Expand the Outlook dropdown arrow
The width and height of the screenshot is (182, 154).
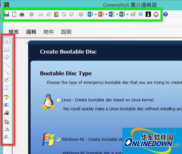[96, 14]
